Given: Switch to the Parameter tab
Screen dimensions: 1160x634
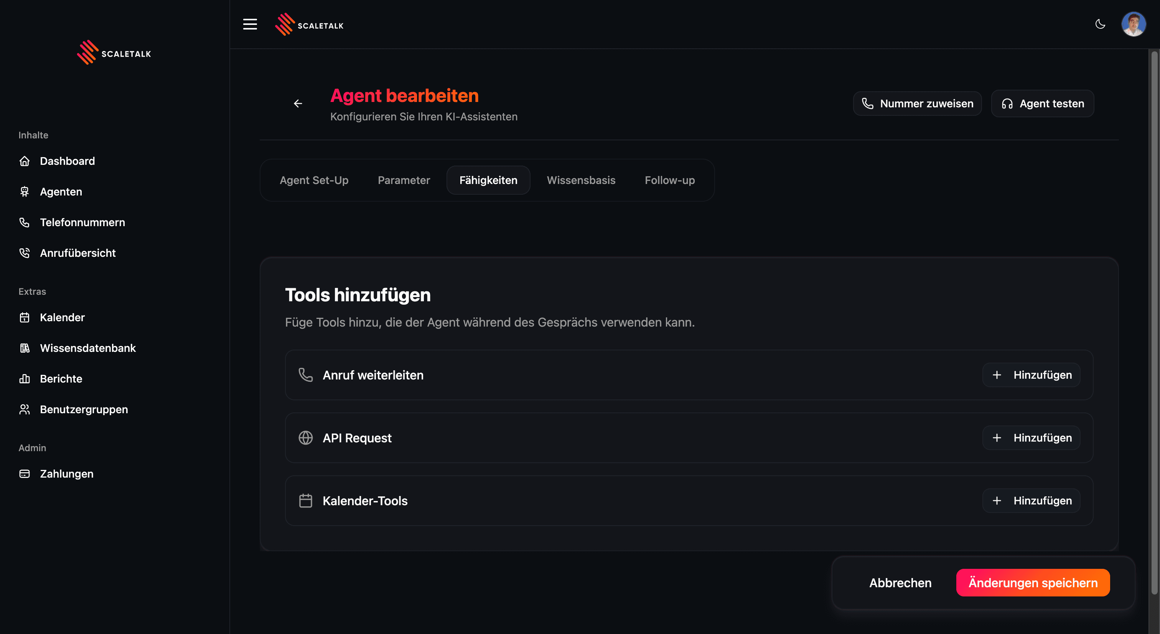Looking at the screenshot, I should (404, 180).
